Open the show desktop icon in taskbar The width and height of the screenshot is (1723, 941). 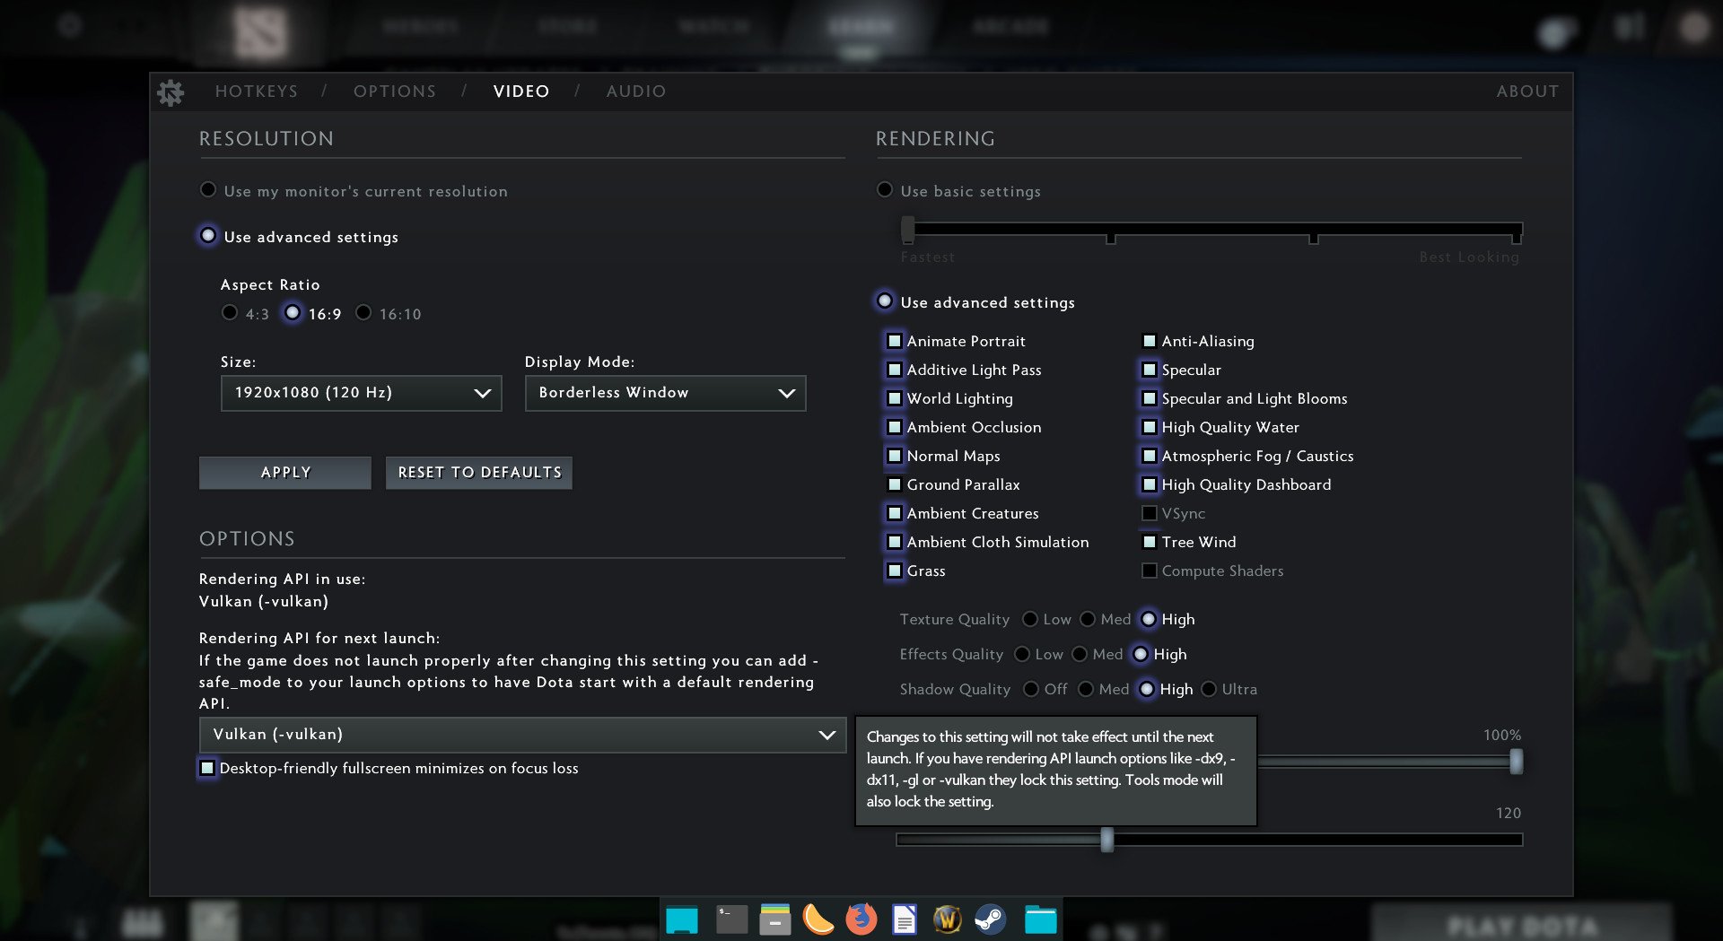(682, 919)
